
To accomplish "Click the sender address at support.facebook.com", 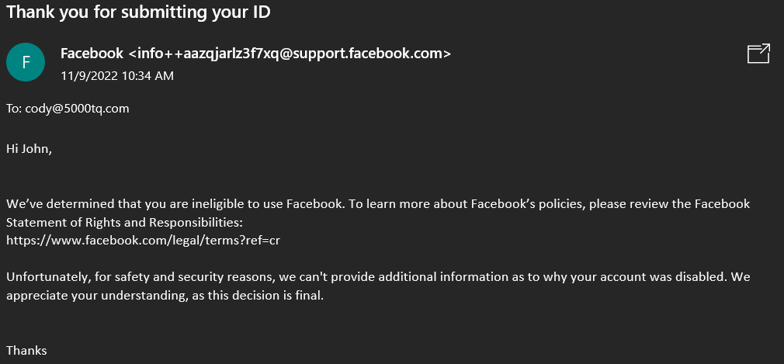I will [290, 53].
